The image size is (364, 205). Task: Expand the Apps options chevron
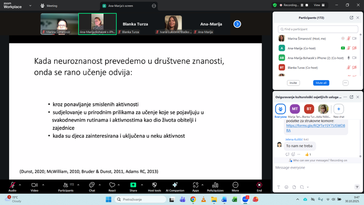(x=202, y=185)
